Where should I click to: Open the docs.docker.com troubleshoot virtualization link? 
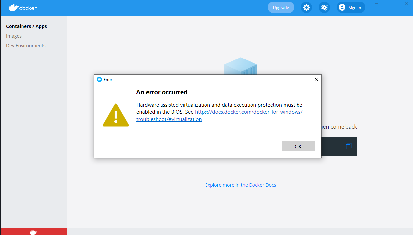pos(219,116)
